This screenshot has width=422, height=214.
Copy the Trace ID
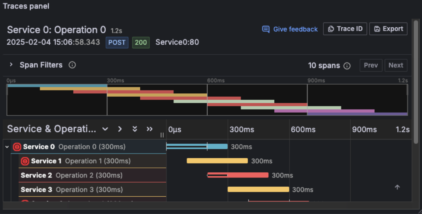(x=345, y=29)
